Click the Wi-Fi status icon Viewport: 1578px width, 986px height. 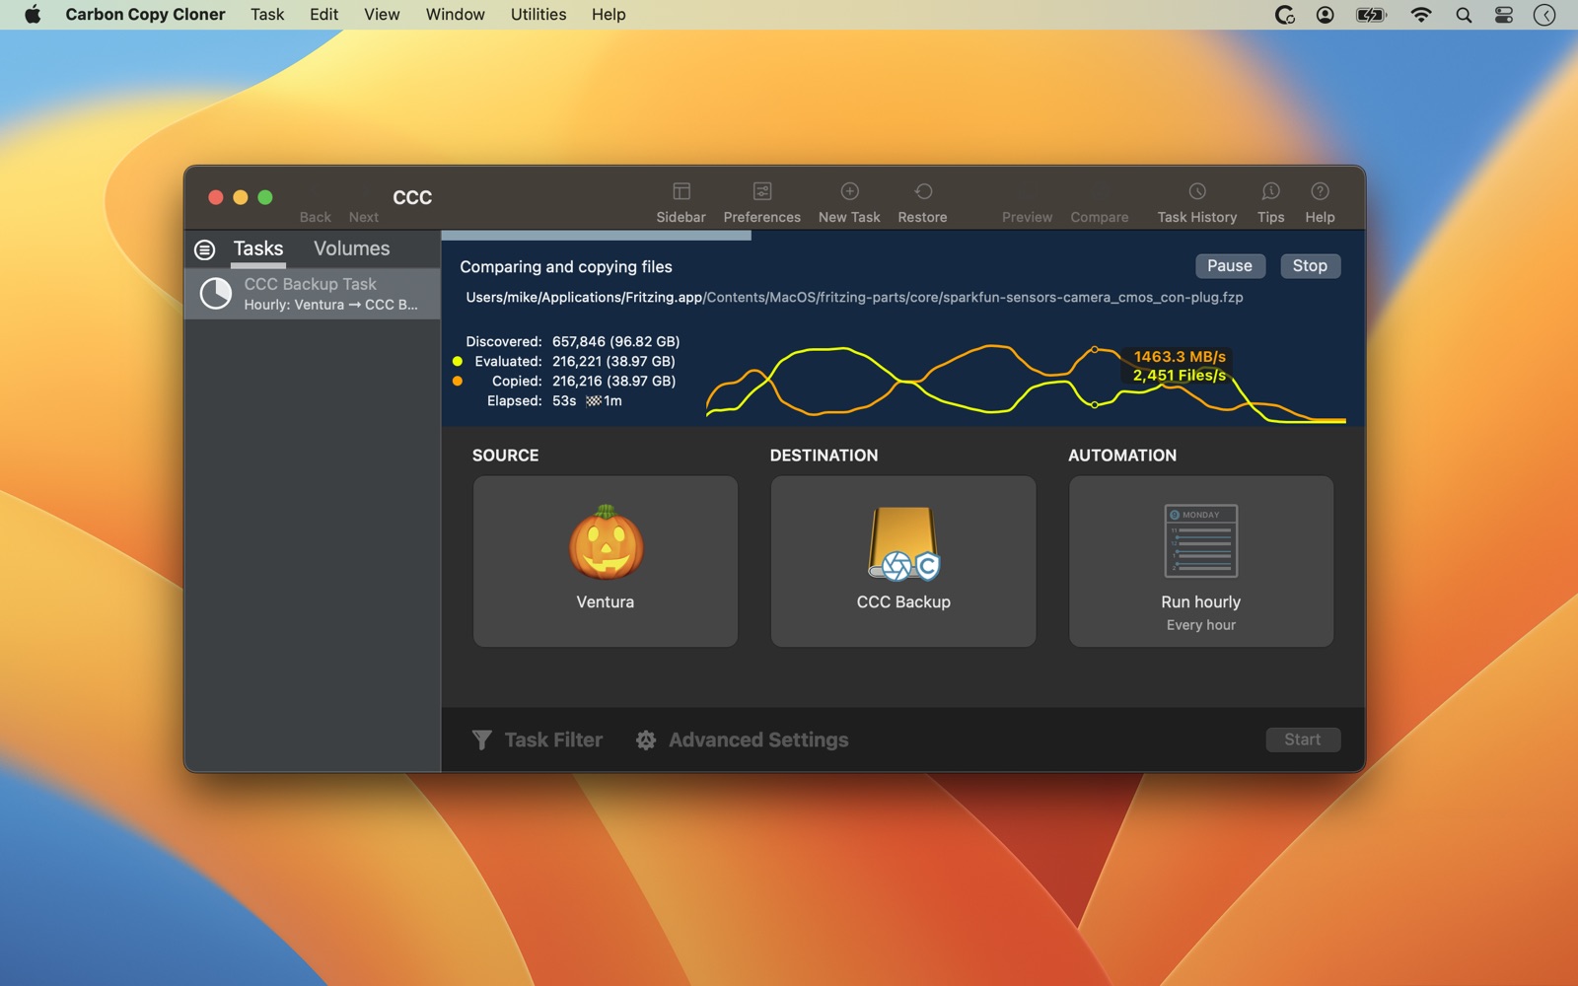(x=1421, y=15)
